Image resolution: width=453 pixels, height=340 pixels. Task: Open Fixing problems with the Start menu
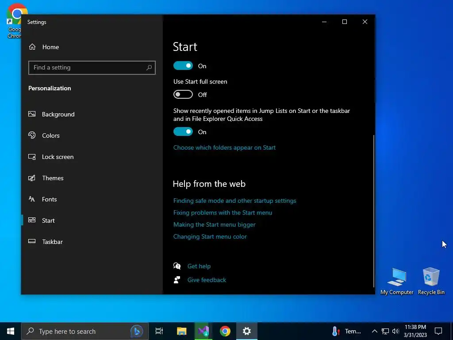coord(223,212)
